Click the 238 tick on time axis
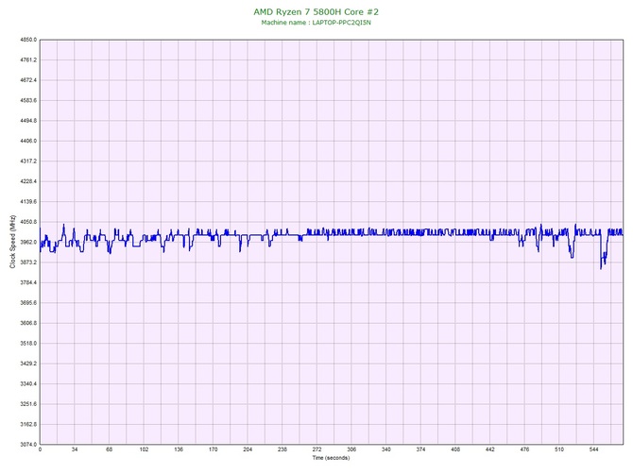The width and height of the screenshot is (633, 474). coord(282,449)
